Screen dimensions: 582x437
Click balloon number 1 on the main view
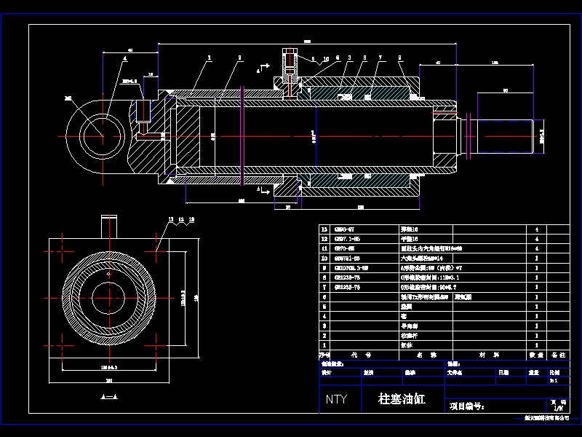pyautogui.click(x=209, y=58)
